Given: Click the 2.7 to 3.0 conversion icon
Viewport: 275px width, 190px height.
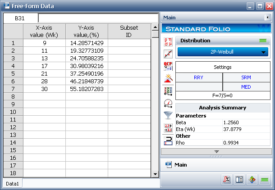Looking at the screenshot, I should tap(168, 128).
